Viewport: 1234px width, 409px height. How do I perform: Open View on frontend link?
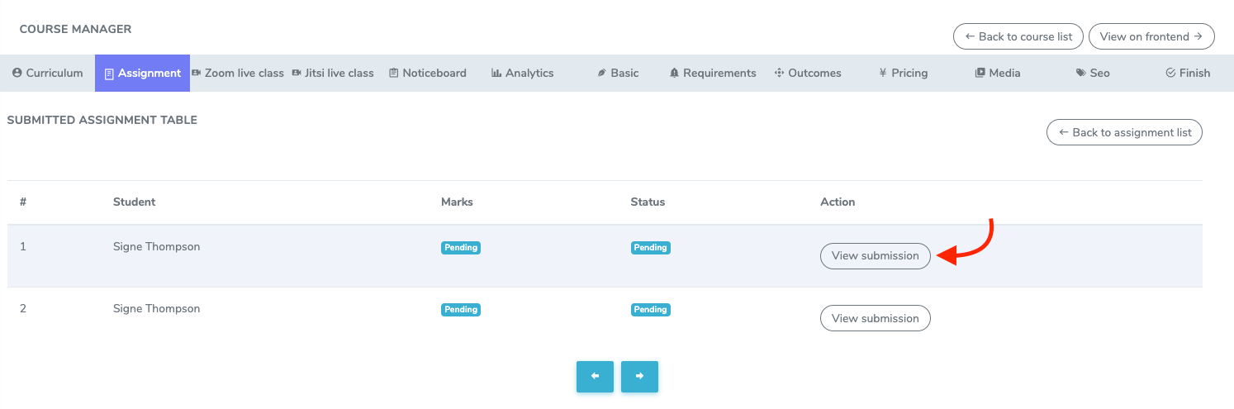1151,36
